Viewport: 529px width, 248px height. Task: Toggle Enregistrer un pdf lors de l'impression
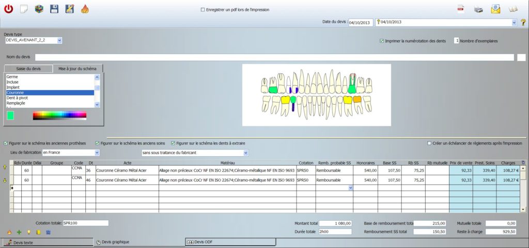(203, 10)
